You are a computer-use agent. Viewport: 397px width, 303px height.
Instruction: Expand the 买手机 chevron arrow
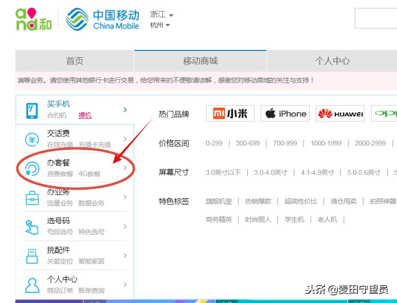tap(125, 109)
